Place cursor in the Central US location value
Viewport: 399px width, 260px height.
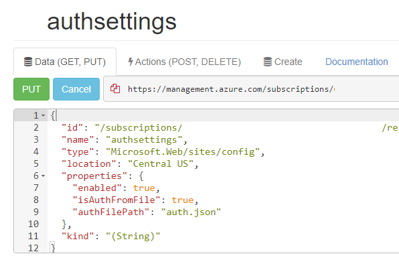click(x=160, y=164)
